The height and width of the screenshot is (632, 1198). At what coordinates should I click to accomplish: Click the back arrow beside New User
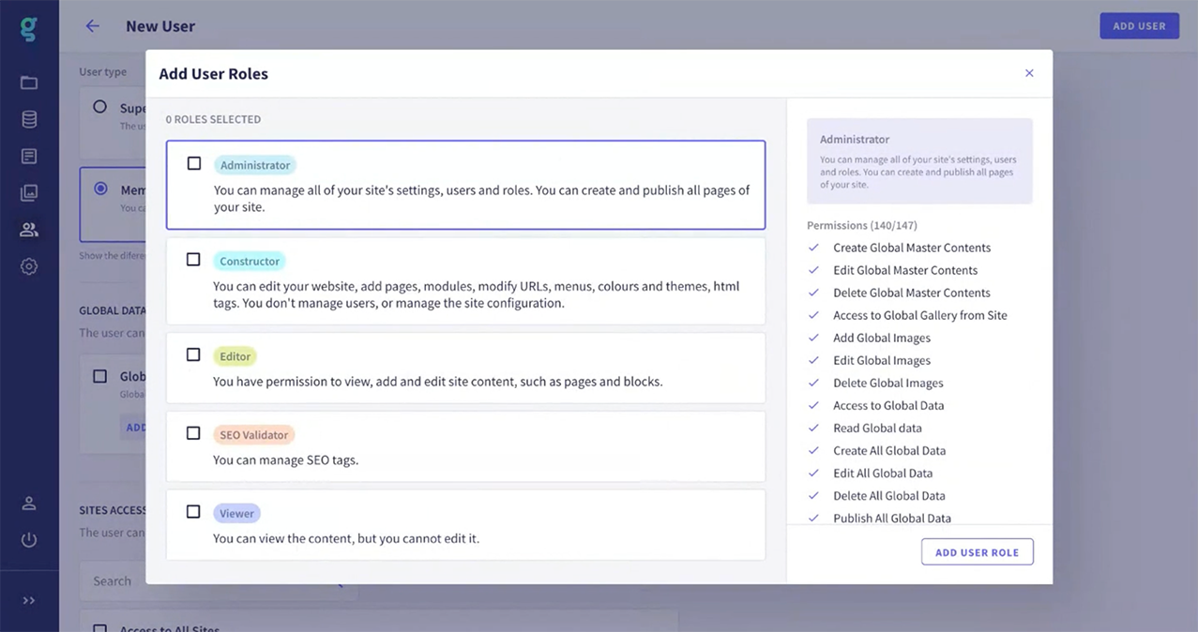coord(91,25)
